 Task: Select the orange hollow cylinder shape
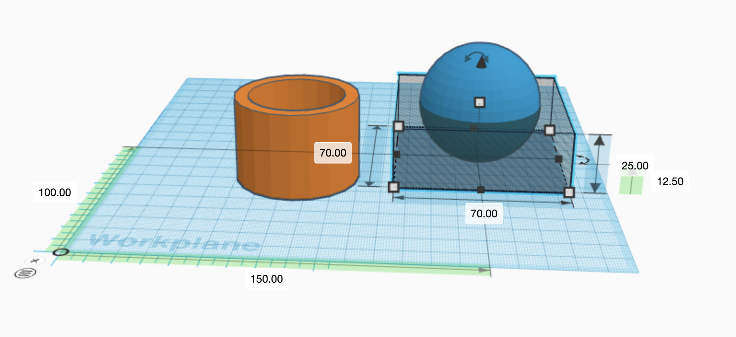297,137
